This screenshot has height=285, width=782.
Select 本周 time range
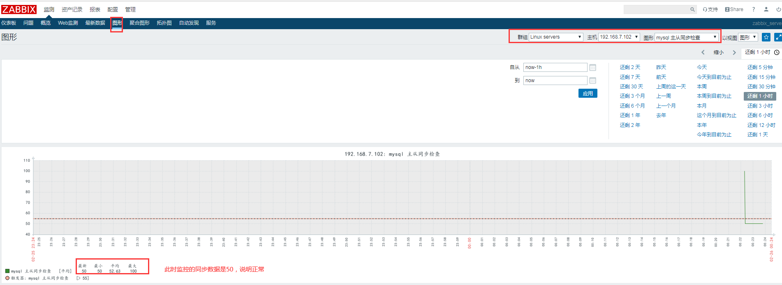click(x=702, y=86)
